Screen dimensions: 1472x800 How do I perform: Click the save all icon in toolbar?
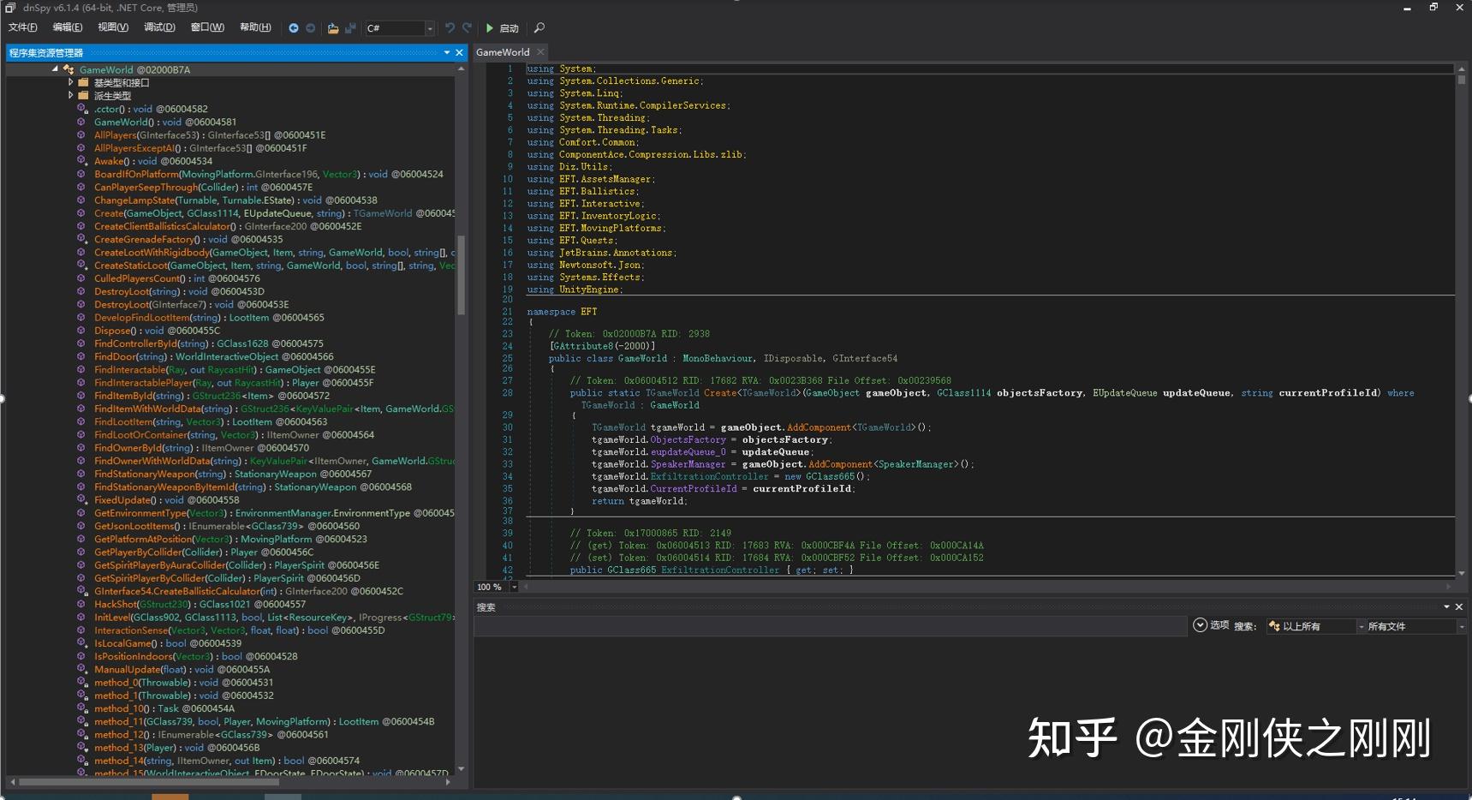350,28
